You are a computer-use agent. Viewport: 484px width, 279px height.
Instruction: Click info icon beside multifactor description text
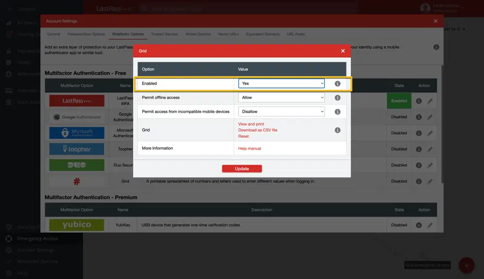pyautogui.click(x=436, y=47)
